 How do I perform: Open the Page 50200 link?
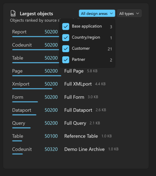[x=51, y=71]
